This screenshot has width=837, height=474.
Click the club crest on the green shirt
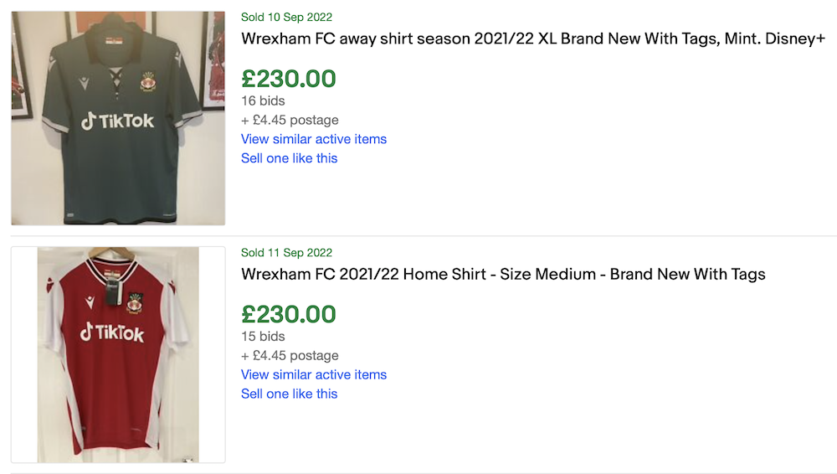tap(147, 82)
